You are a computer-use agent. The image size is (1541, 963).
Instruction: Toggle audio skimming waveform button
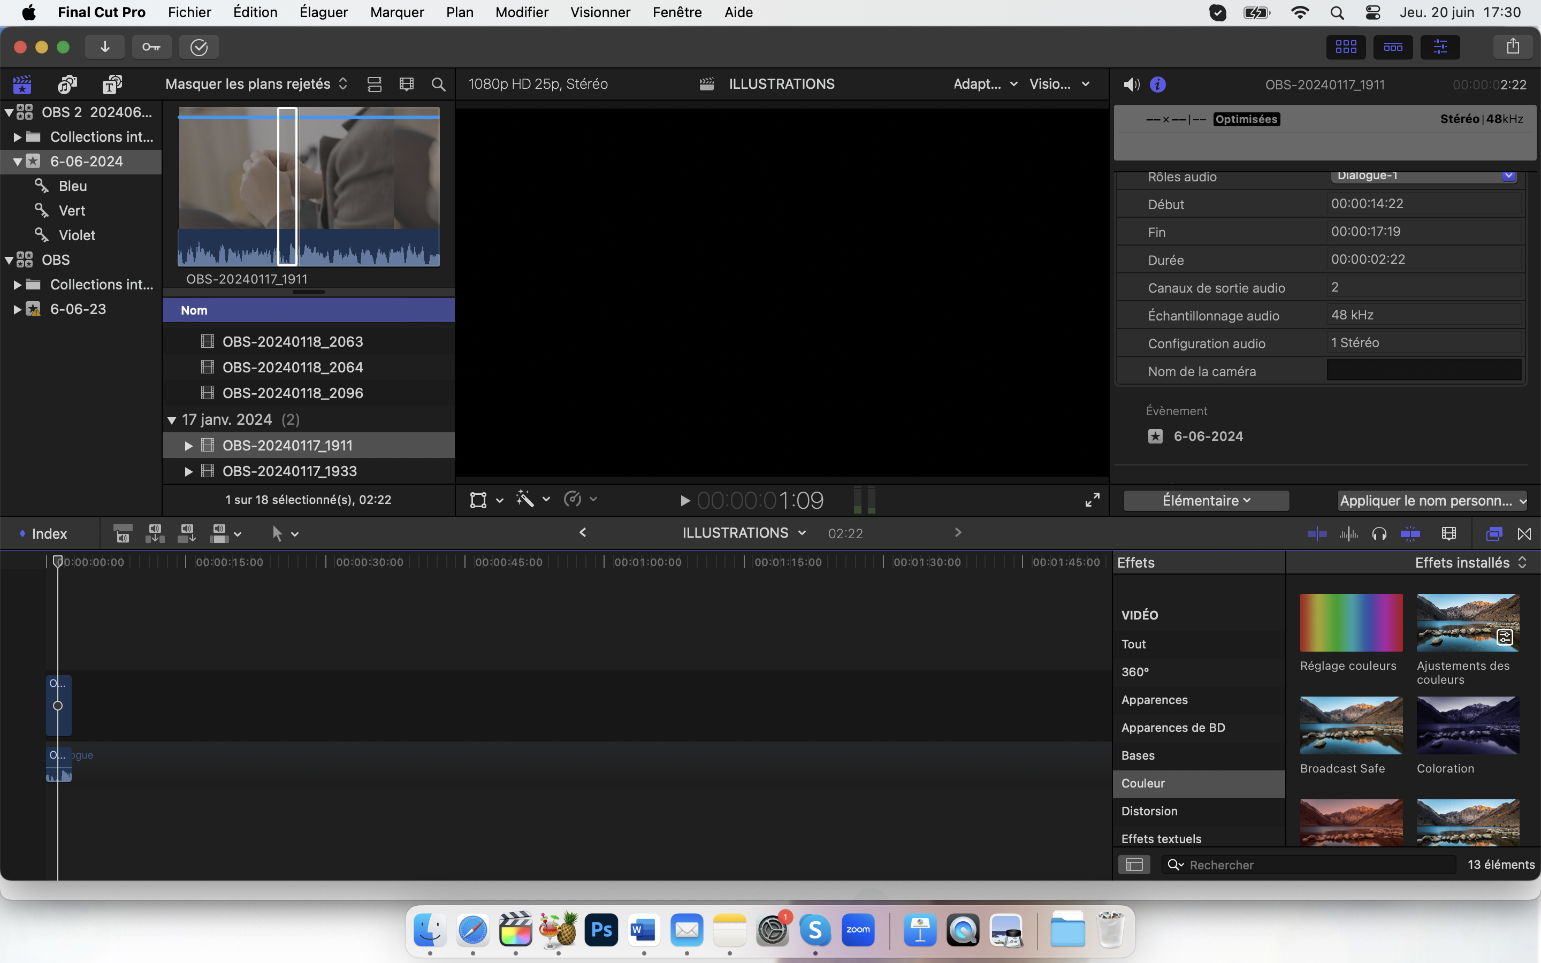(x=1349, y=534)
